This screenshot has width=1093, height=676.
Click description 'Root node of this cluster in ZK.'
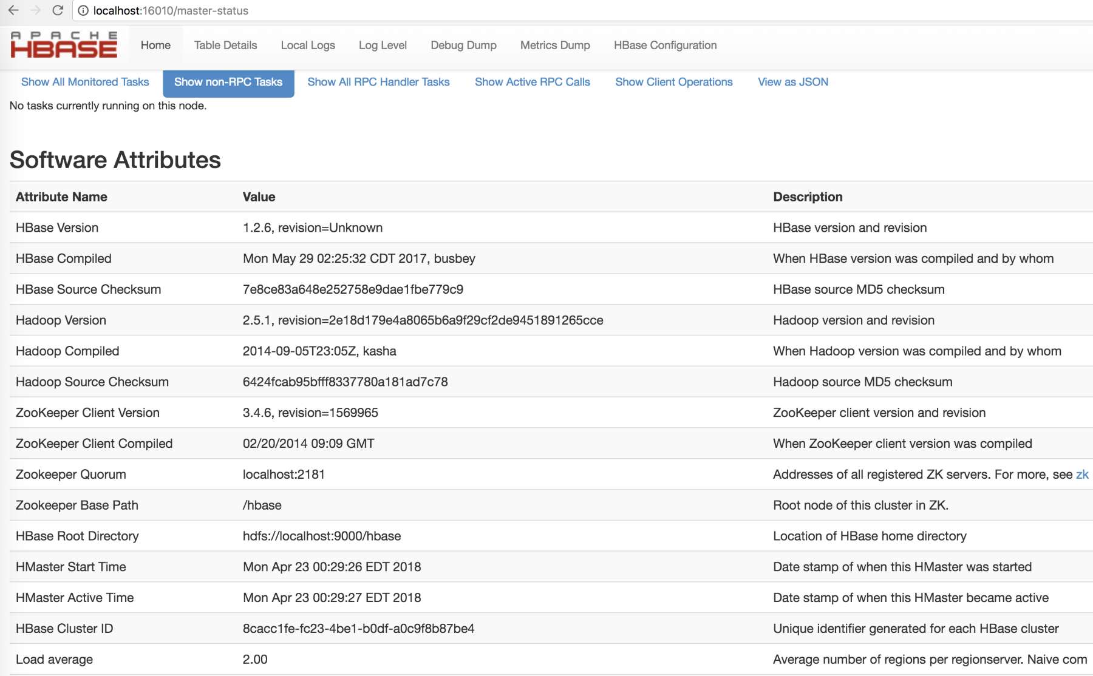point(860,505)
